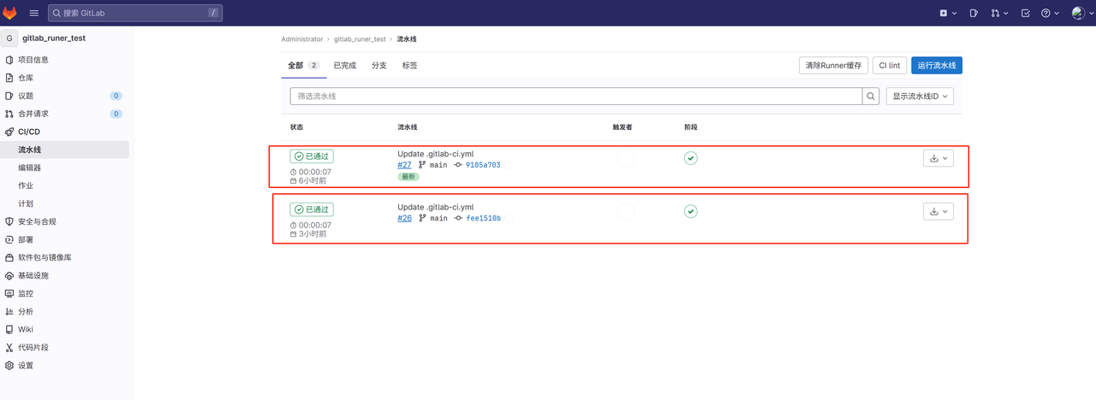This screenshot has height=400, width=1096.
Task: Click the 筛选流水线 filter input
Action: (x=575, y=97)
